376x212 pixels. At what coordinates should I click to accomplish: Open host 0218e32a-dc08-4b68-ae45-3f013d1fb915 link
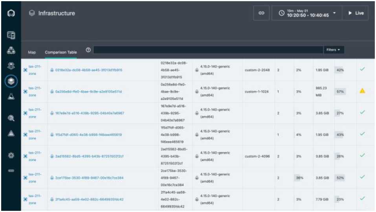point(88,70)
